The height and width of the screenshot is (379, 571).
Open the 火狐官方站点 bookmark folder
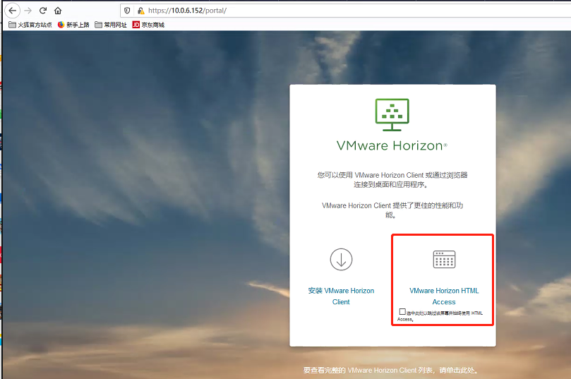point(30,25)
